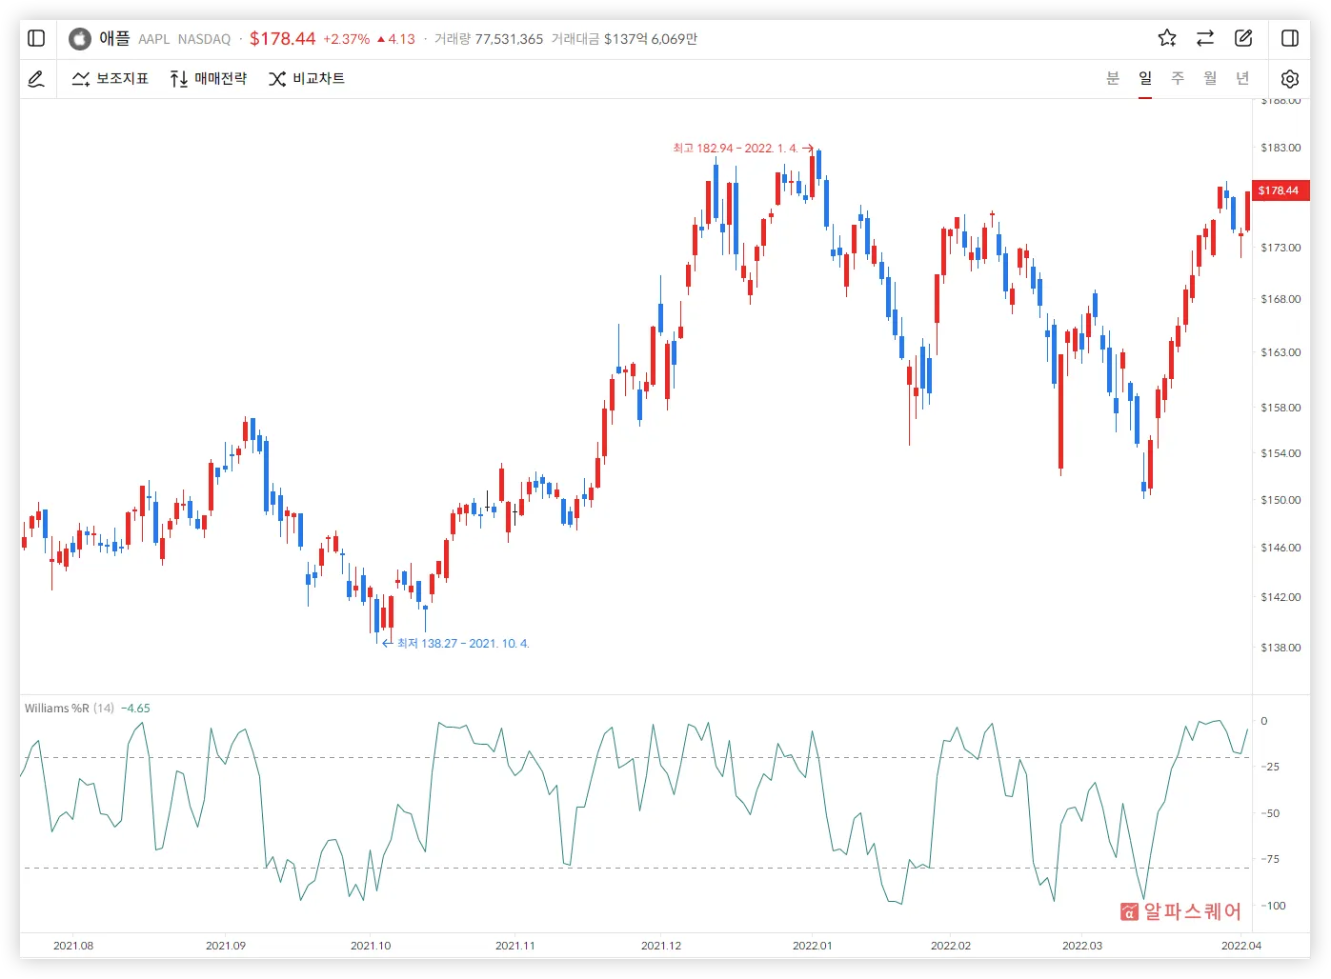Click the $138.00 price axis label
This screenshot has width=1331, height=979.
[x=1281, y=648]
